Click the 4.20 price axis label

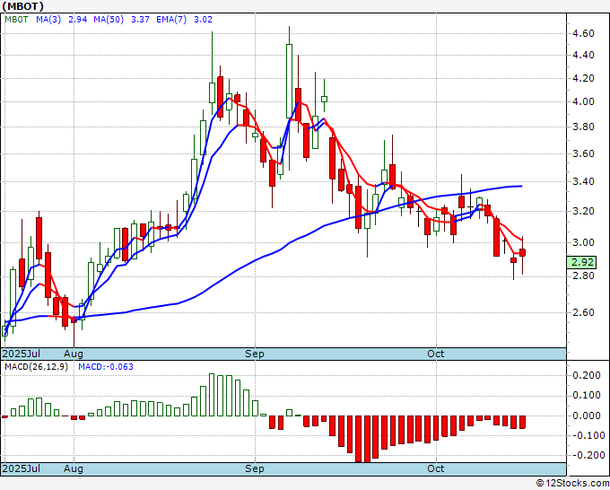(x=583, y=79)
